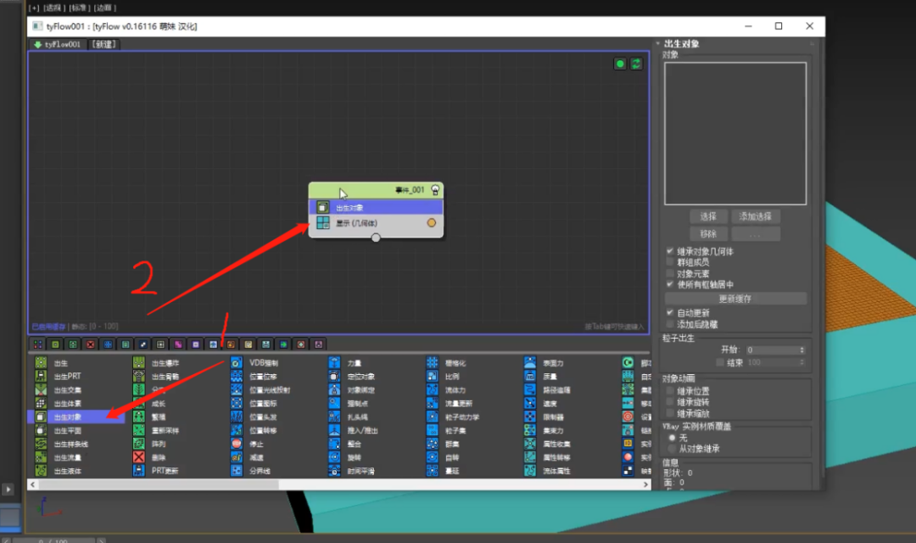Click the 更新缓存 button
The height and width of the screenshot is (543, 916).
point(735,298)
